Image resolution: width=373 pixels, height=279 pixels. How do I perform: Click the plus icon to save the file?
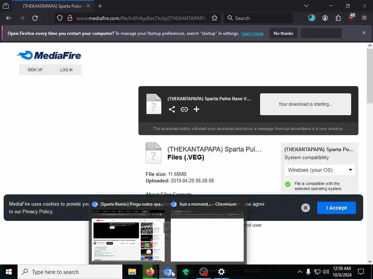[x=196, y=109]
